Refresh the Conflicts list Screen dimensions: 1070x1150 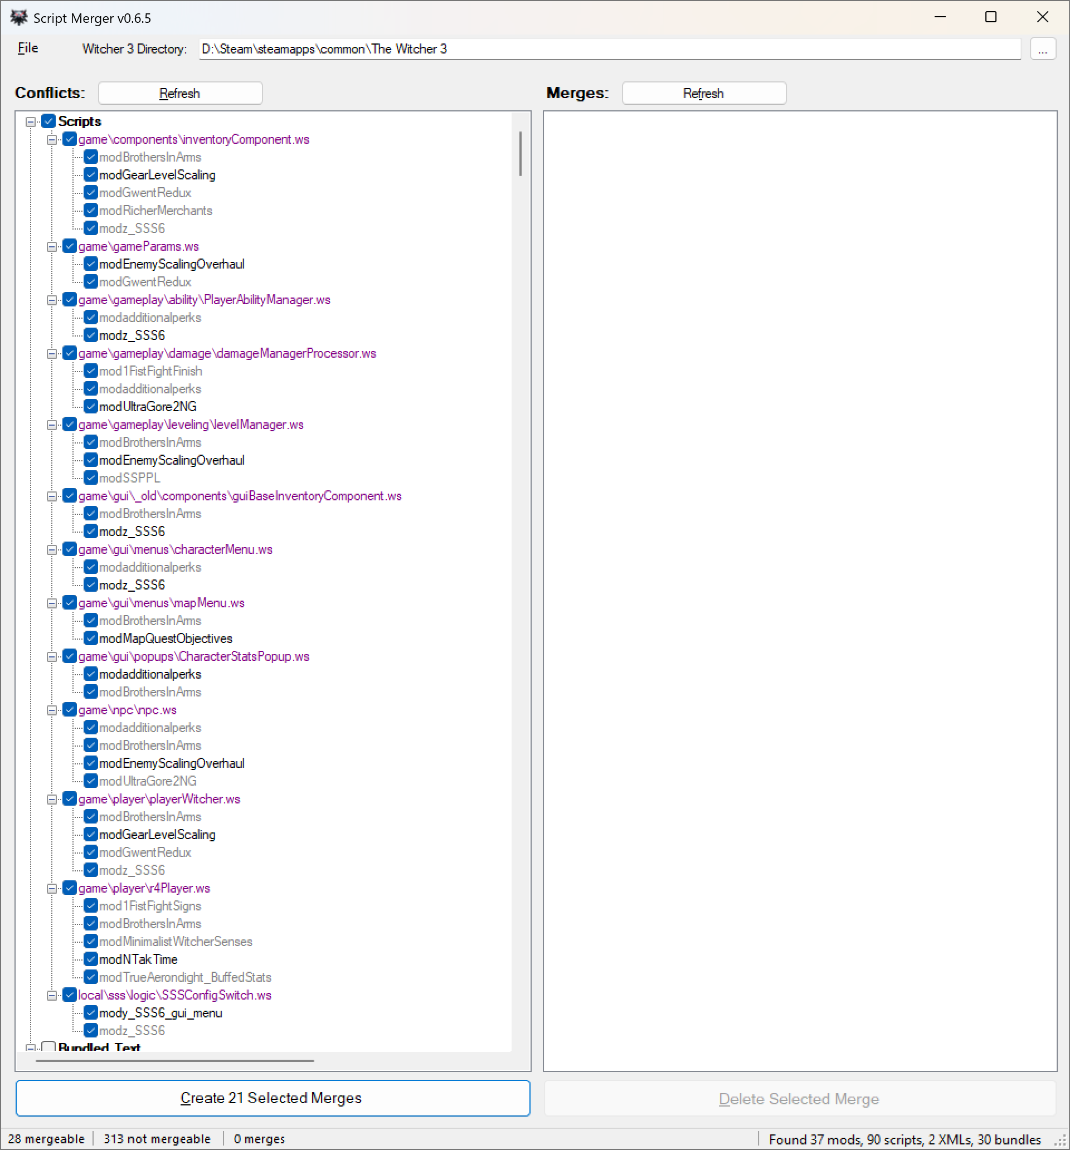click(180, 93)
